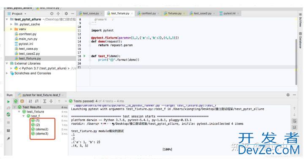Collapse all test result nodes

(51, 101)
